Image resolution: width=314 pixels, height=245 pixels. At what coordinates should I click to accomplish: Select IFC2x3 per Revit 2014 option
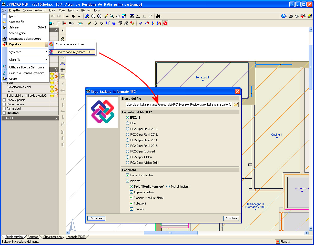127,140
